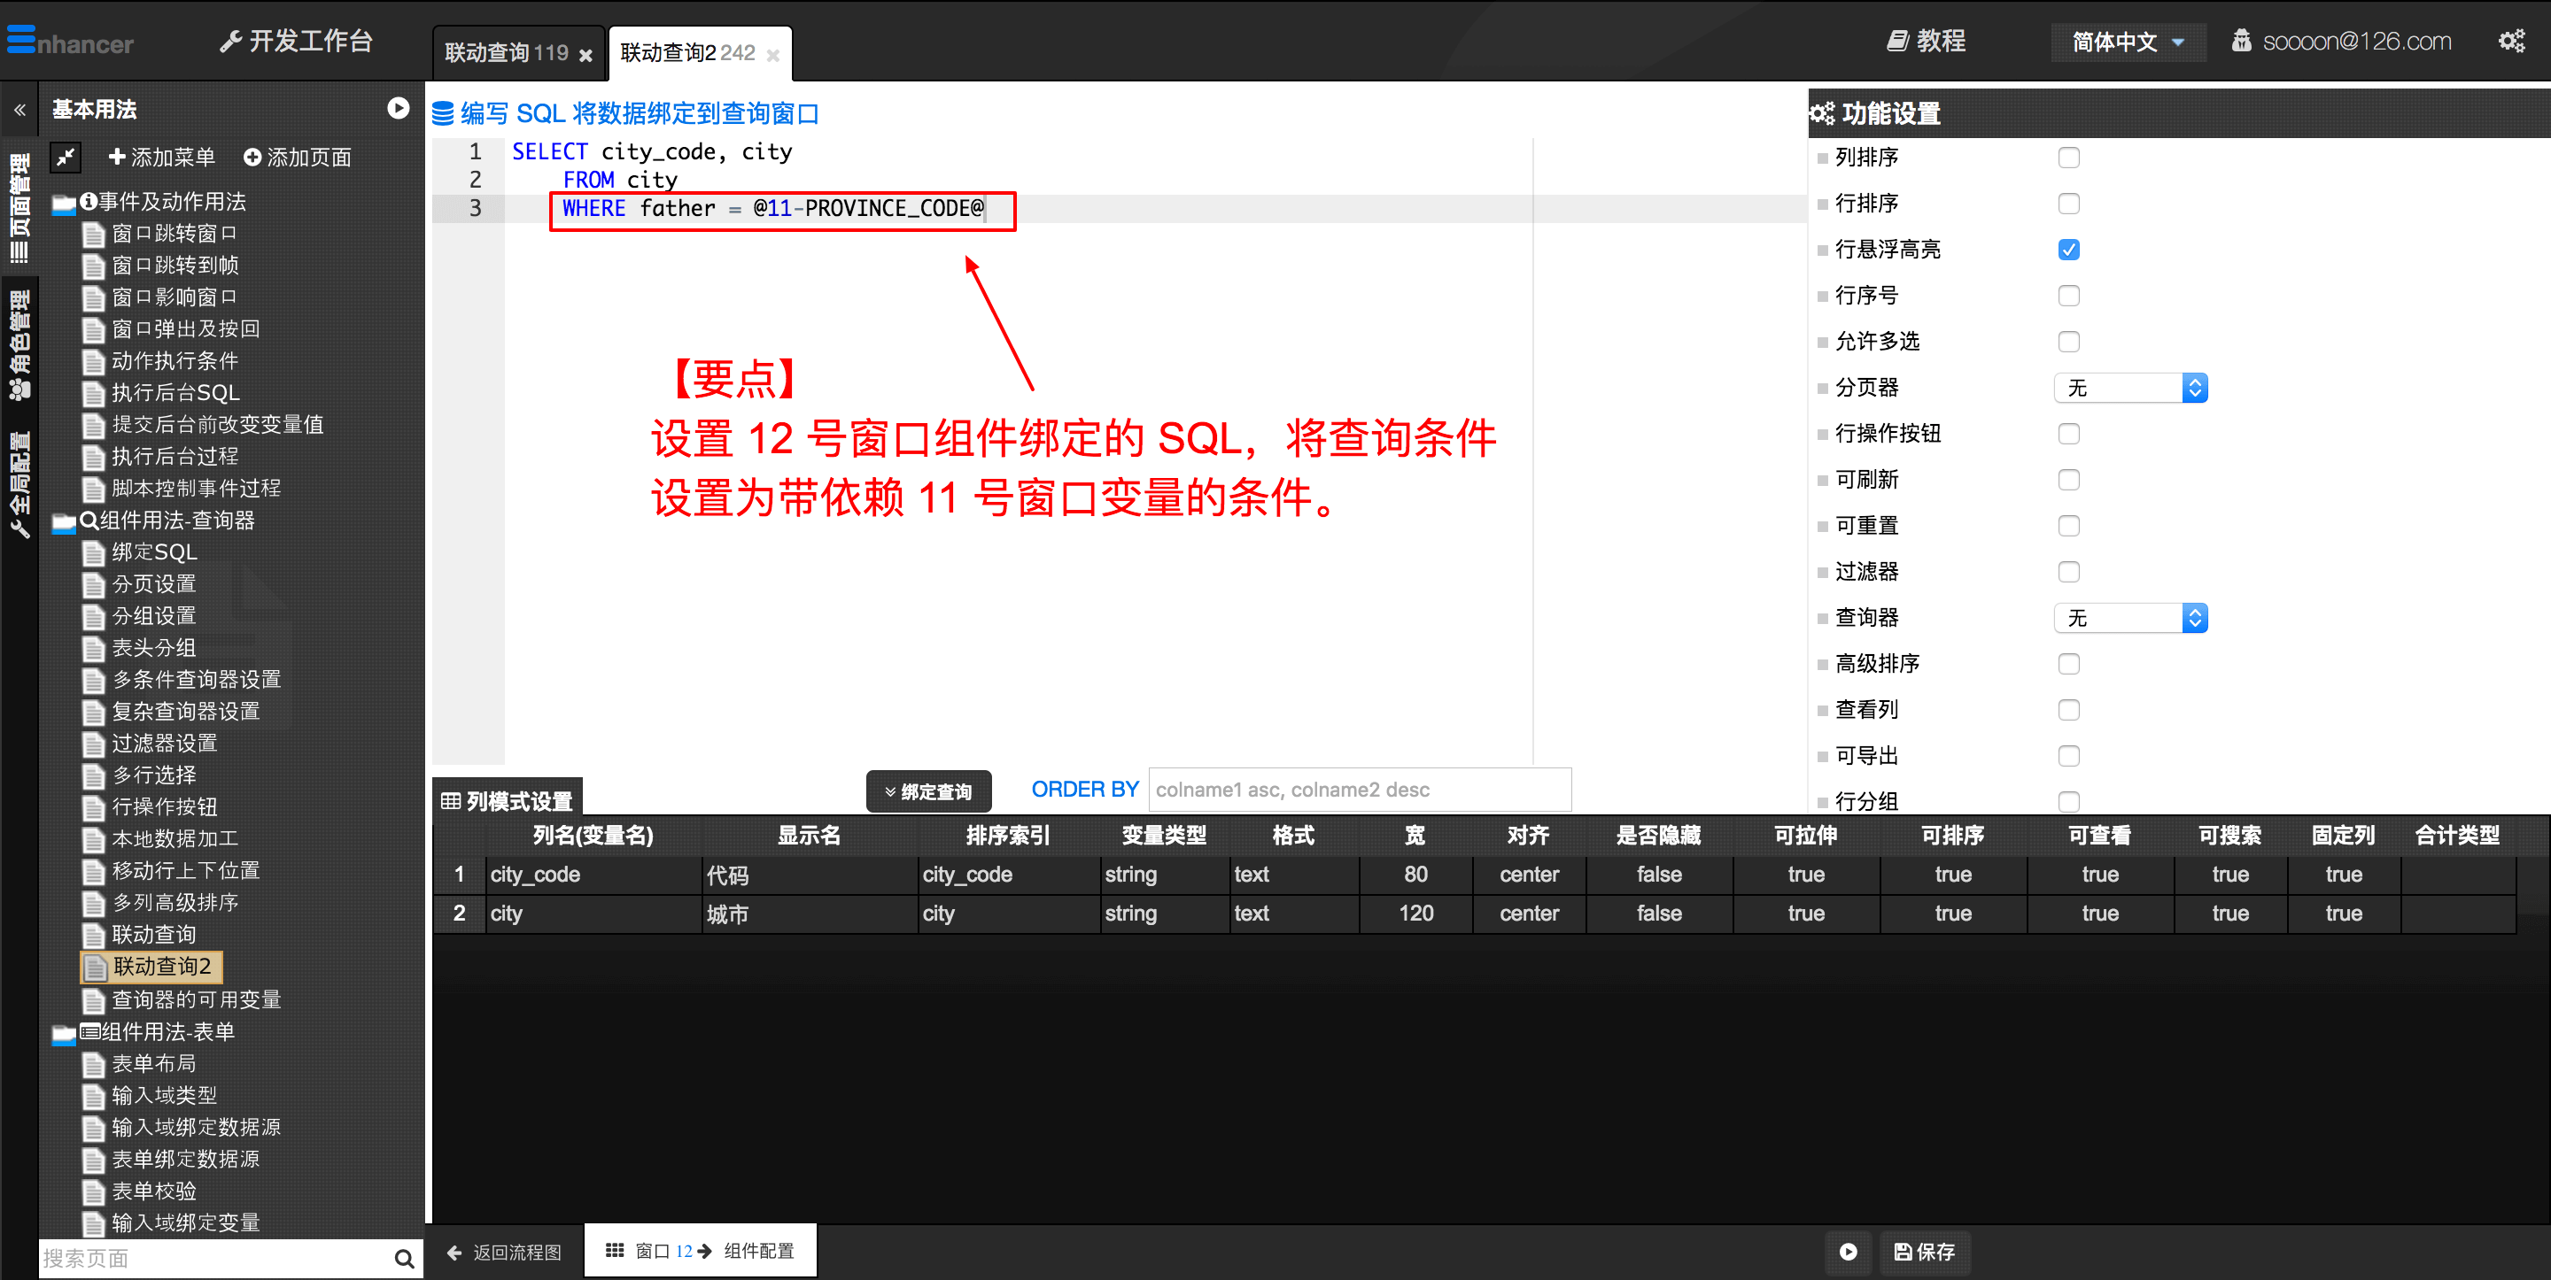Switch to 联动查询 119 tab
Image resolution: width=2551 pixels, height=1280 pixels.
tap(506, 53)
